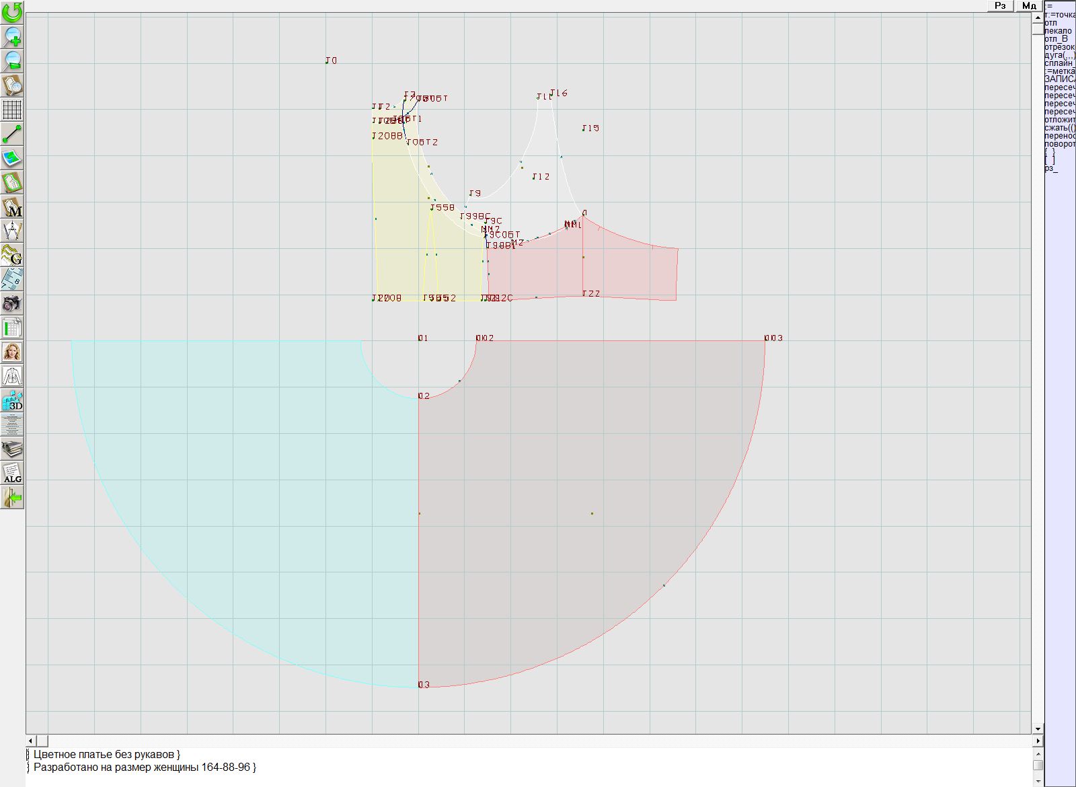Click the canvas vertical scrollbar up arrow

point(1038,17)
